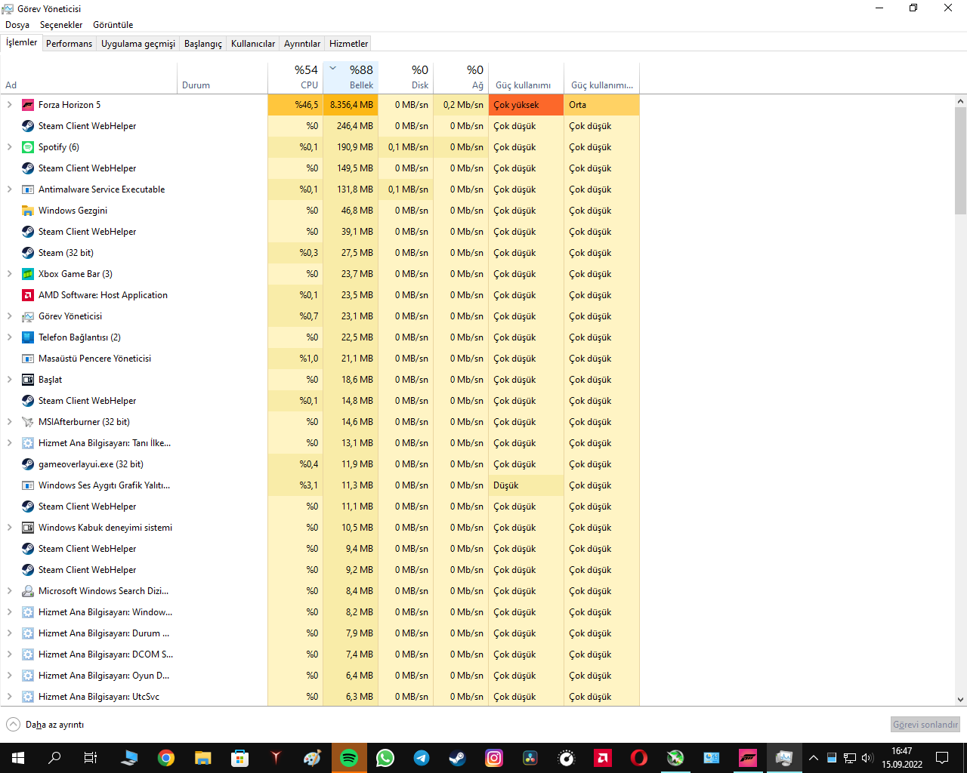
Task: Expand Antimalware Service Executable row
Action: pyautogui.click(x=9, y=189)
